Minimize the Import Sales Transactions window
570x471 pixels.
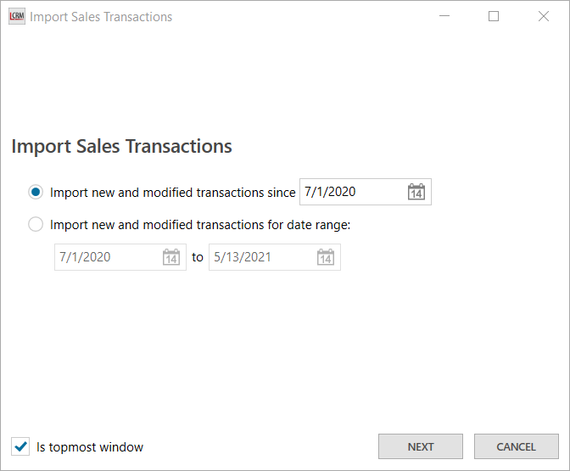pos(444,16)
